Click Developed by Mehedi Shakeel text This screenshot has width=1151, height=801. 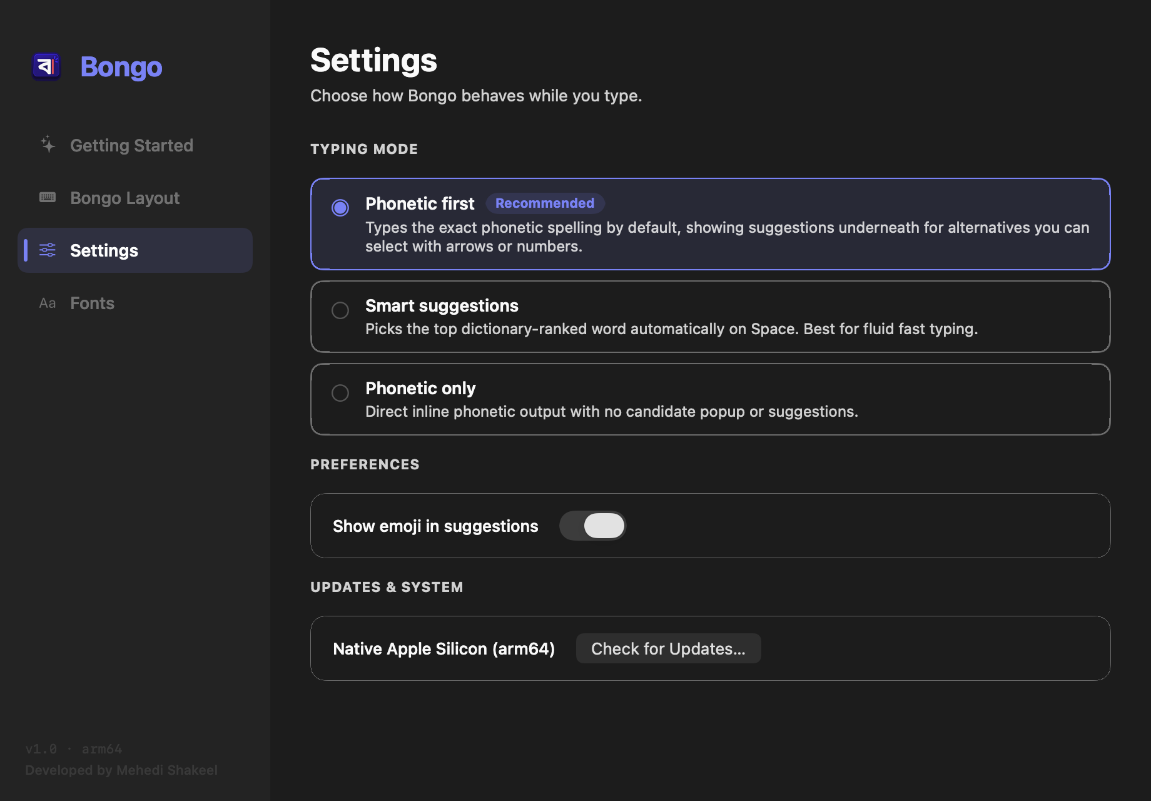point(121,770)
